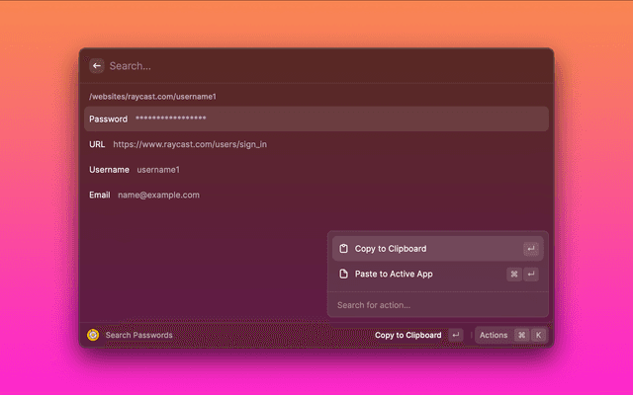Select the URL row label
This screenshot has width=633, height=395.
tap(97, 144)
